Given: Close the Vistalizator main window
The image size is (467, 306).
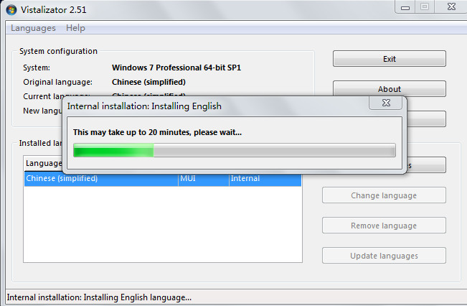Looking at the screenshot, I should [x=451, y=7].
